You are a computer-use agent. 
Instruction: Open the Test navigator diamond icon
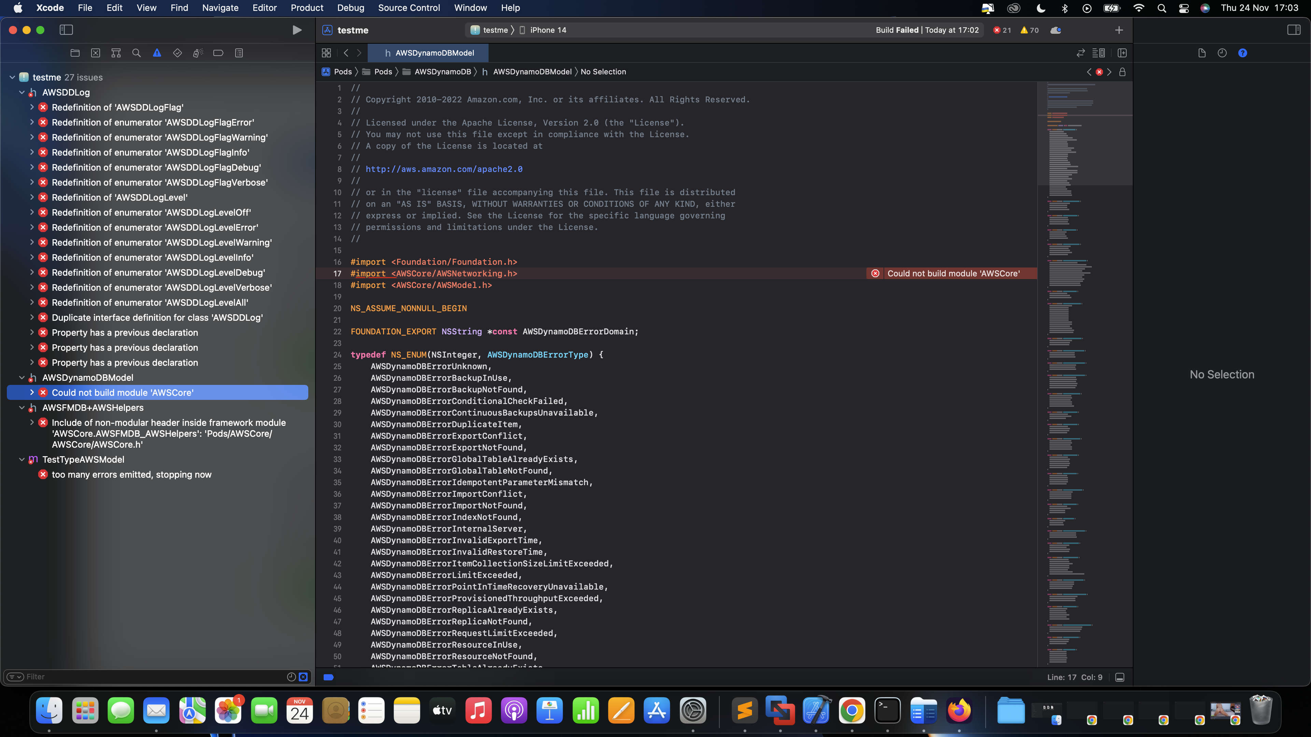[x=177, y=53]
